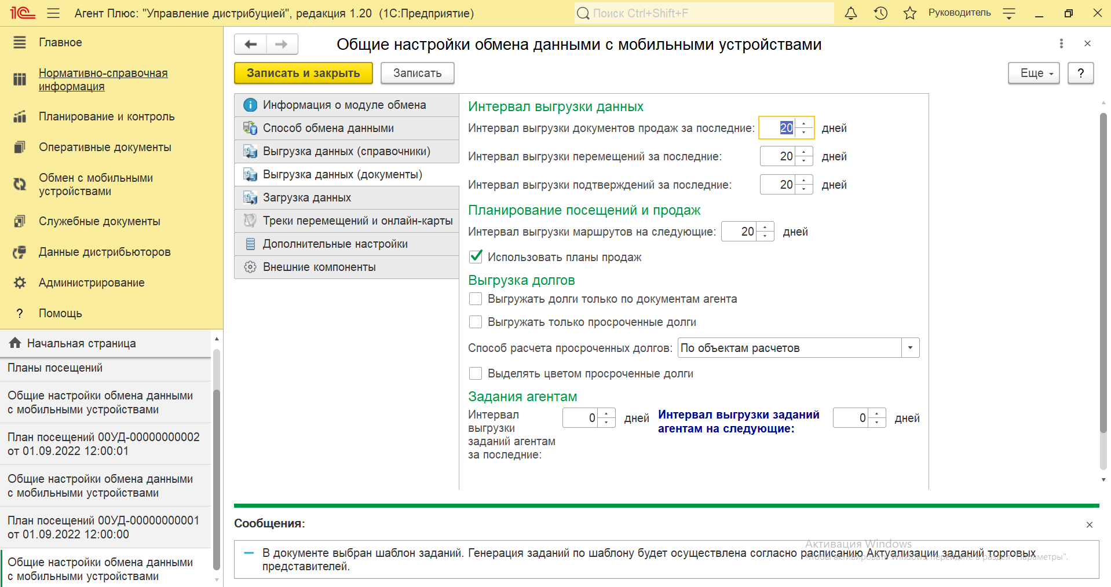The image size is (1111, 587).
Task: Click the Начальная страница home icon
Action: click(15, 343)
